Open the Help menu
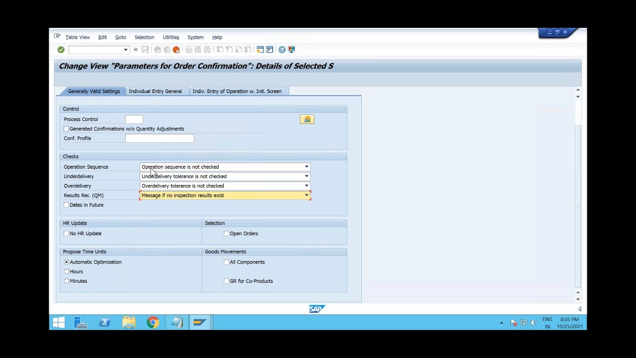 [x=217, y=37]
